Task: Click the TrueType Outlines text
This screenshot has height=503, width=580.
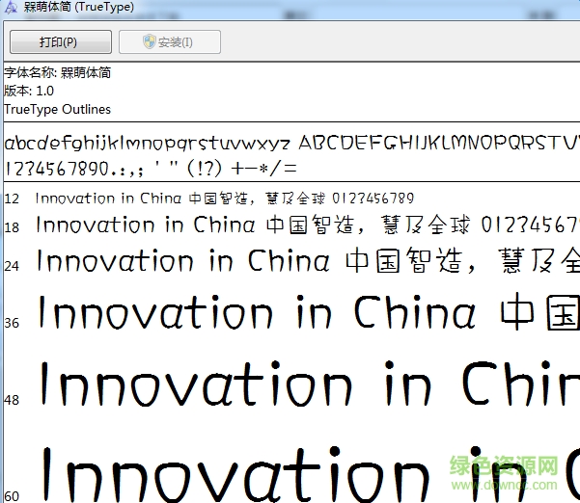Action: tap(57, 109)
